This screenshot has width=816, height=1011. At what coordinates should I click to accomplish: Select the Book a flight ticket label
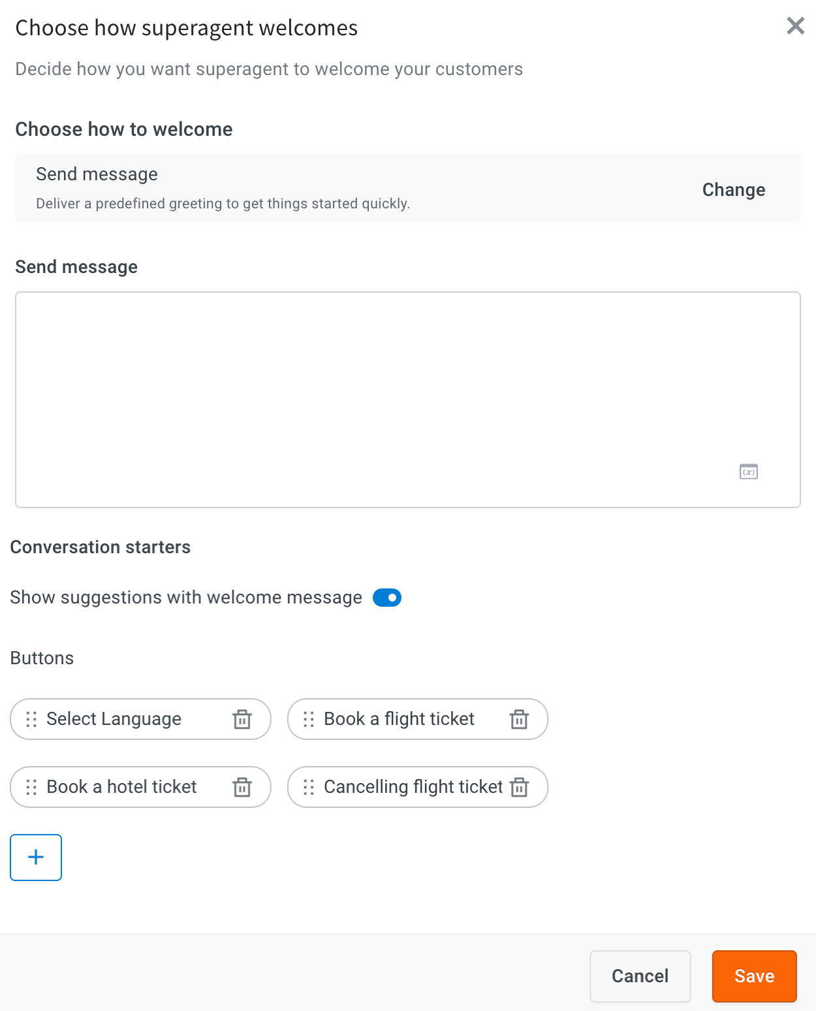(399, 719)
